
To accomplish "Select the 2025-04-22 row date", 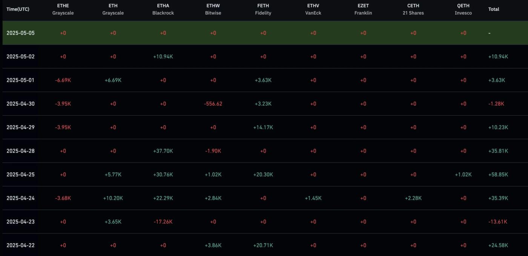I will pyautogui.click(x=20, y=245).
